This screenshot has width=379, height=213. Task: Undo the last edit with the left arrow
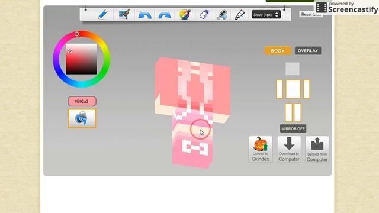point(144,15)
